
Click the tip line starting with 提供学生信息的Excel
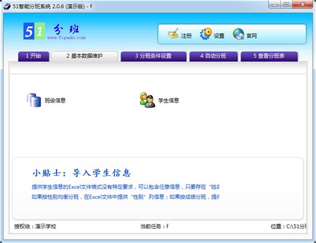[125, 187]
